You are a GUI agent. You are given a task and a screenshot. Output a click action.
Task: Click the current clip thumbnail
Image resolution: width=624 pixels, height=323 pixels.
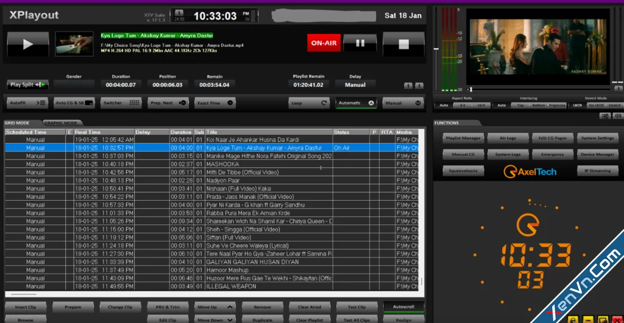(74, 44)
